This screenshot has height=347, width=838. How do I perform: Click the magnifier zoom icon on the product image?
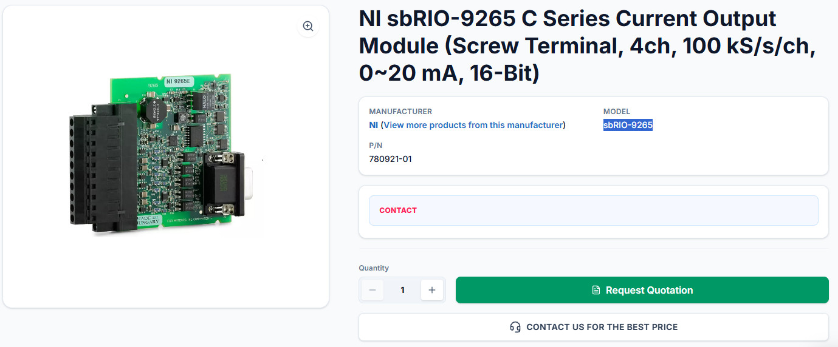click(x=308, y=26)
